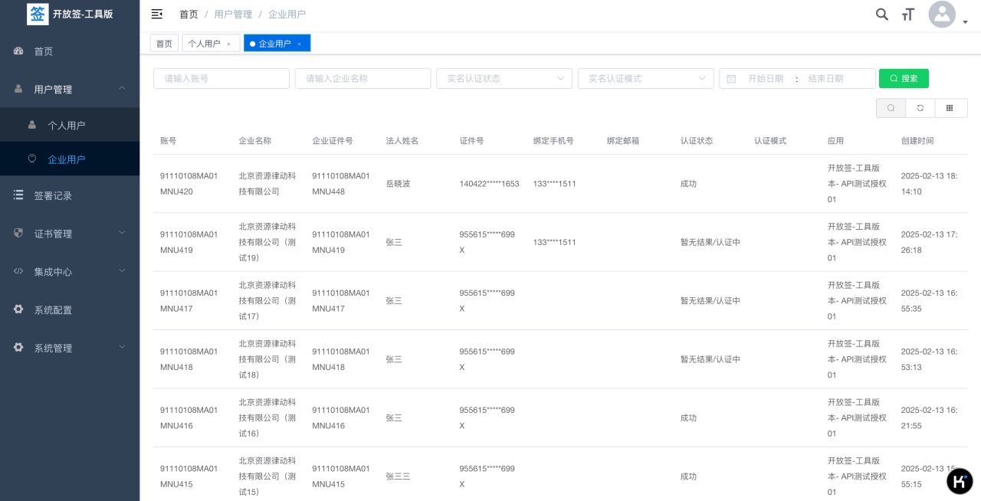The width and height of the screenshot is (981, 501).
Task: Collapse the 用户管理 menu chevron
Action: pyautogui.click(x=122, y=89)
